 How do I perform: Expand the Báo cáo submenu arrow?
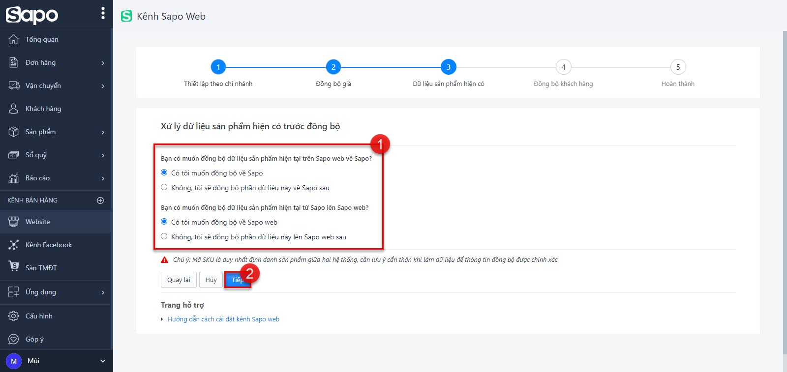[103, 178]
